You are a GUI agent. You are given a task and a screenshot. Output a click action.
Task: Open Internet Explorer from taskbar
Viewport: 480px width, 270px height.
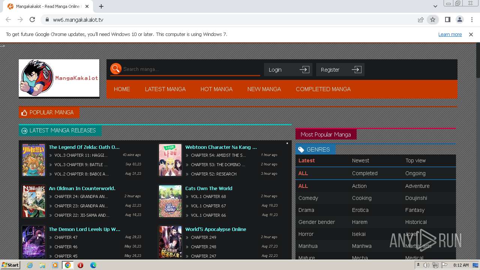(30, 265)
